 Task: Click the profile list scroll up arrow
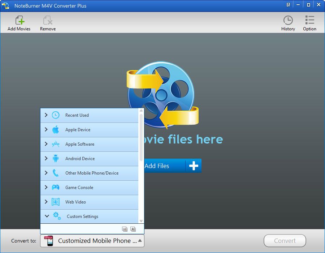[141, 110]
